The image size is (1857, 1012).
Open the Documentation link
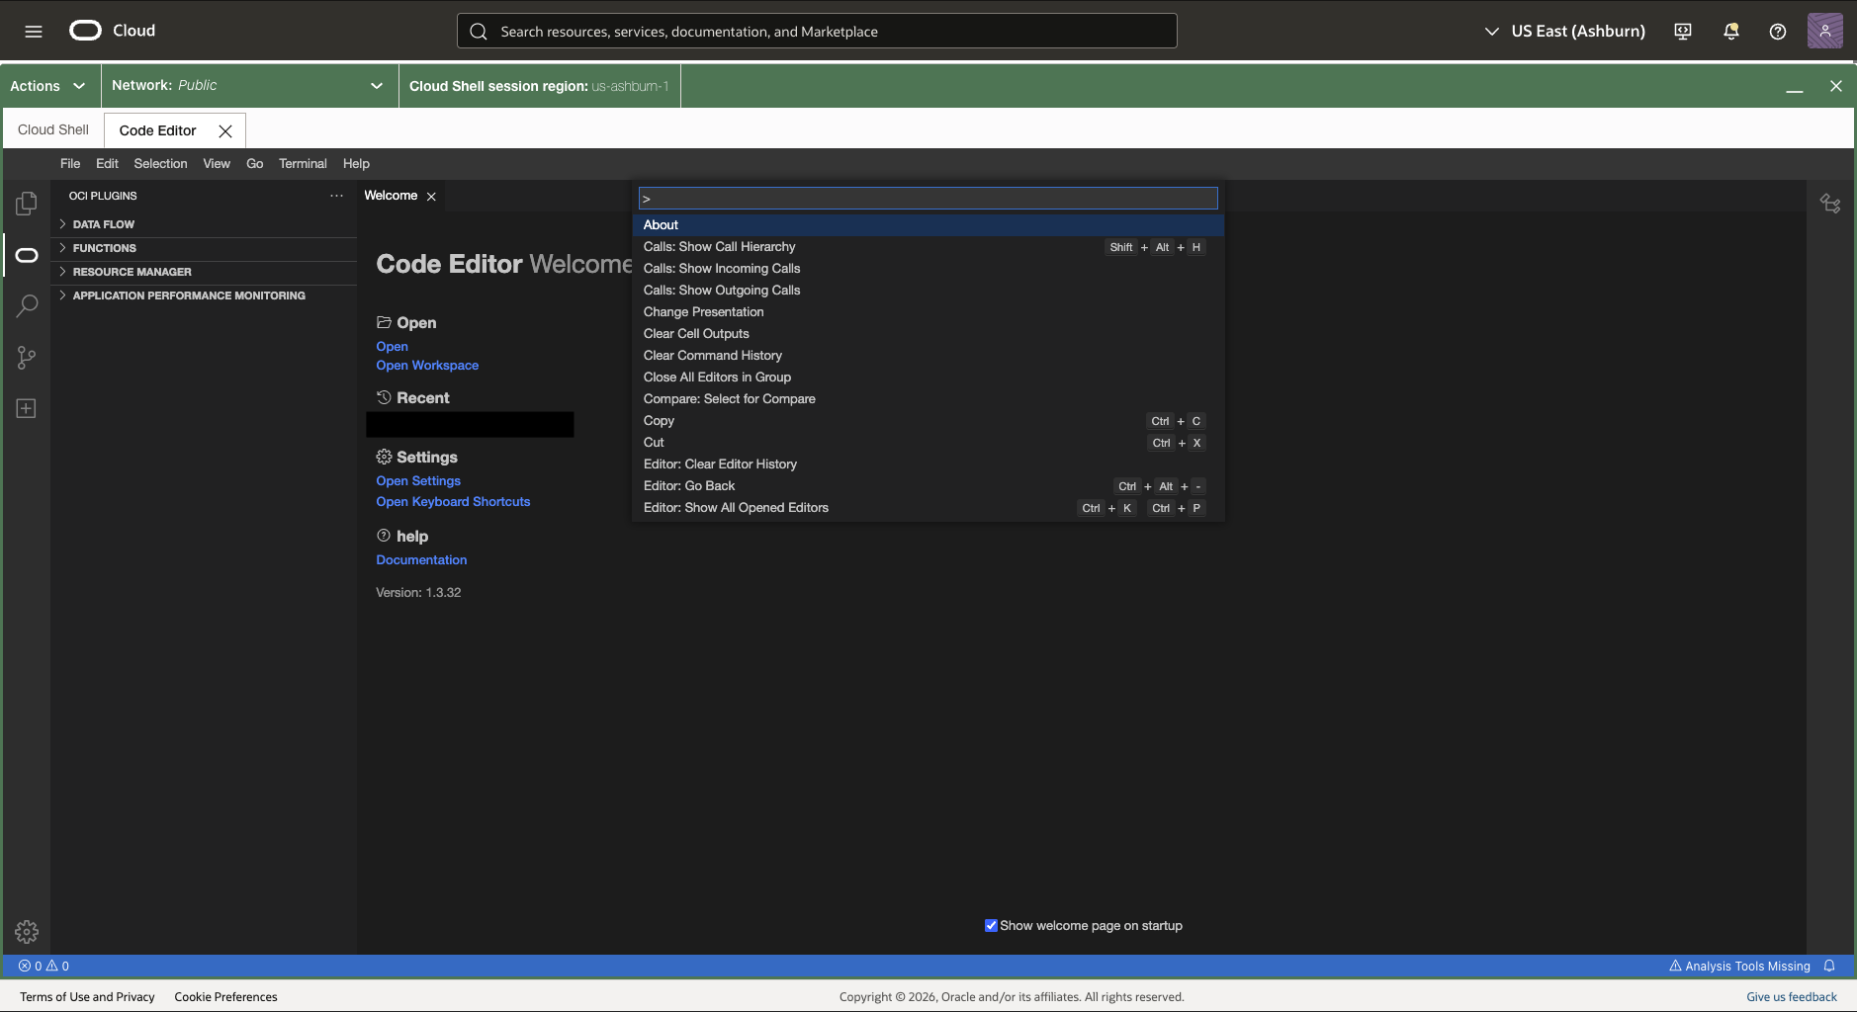[421, 560]
